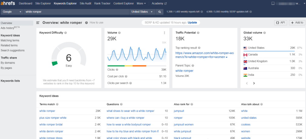The width and height of the screenshot is (306, 139).
Task: Click Traffic Potential info icon
Action: (198, 33)
